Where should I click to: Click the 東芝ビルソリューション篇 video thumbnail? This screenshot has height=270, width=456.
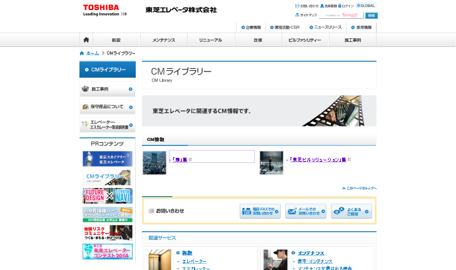click(x=271, y=163)
